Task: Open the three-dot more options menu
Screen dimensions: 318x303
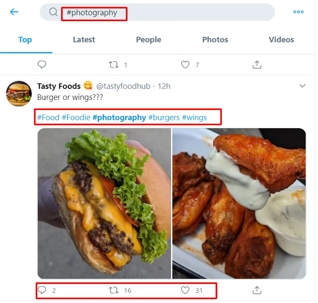Action: pos(299,12)
